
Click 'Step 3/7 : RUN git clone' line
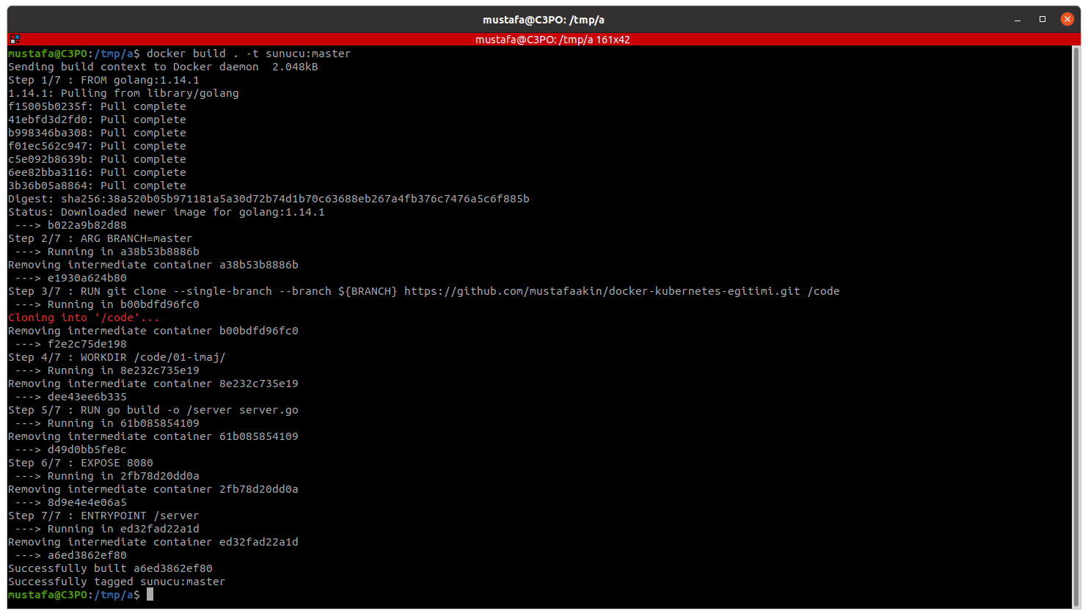(424, 291)
